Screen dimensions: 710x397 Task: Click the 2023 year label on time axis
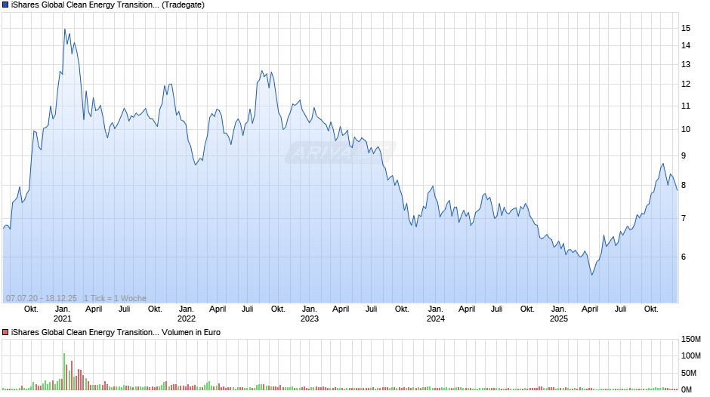309,319
